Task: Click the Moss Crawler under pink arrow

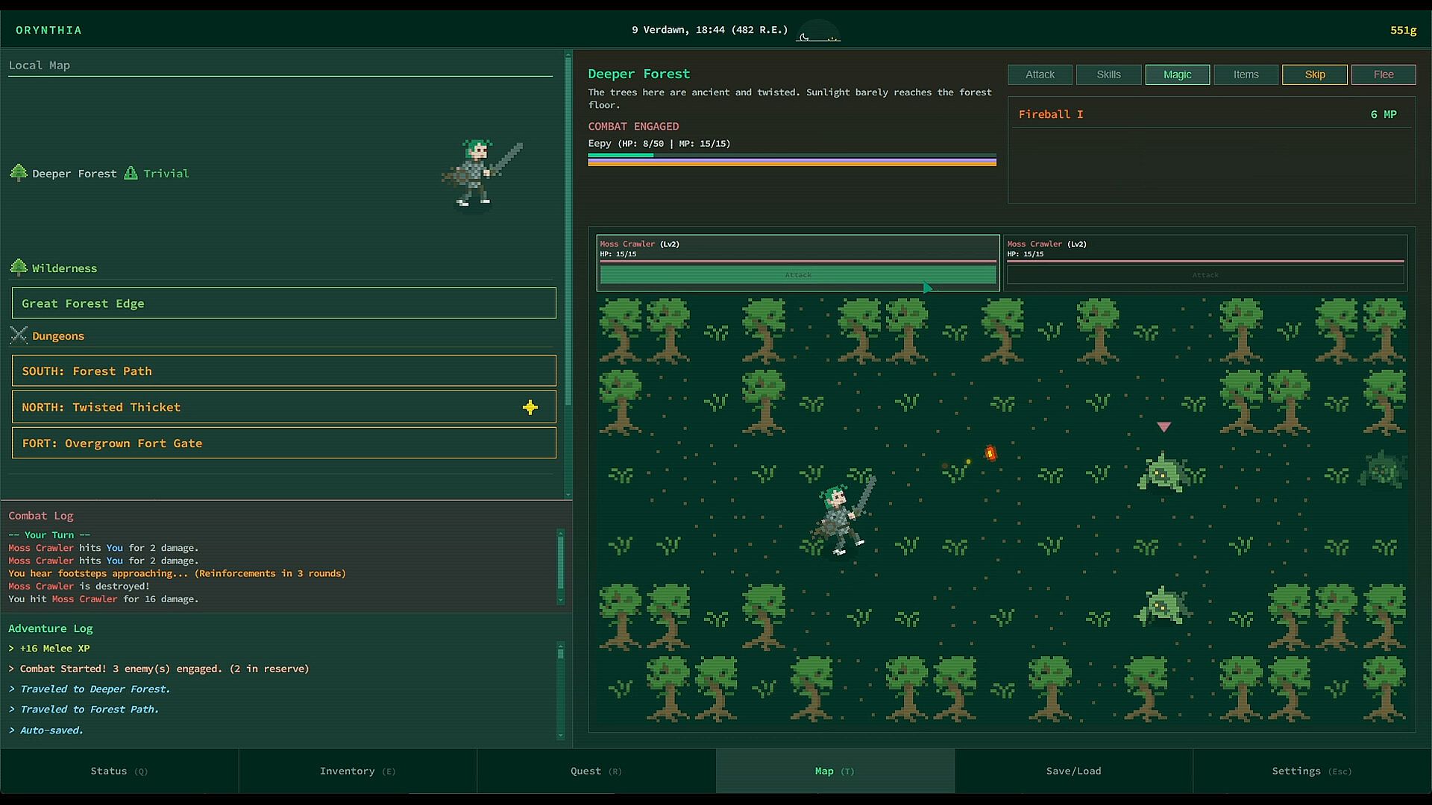Action: point(1162,473)
